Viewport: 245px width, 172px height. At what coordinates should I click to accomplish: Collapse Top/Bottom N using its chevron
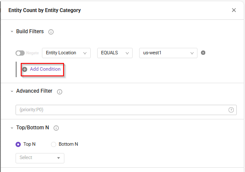(12, 128)
